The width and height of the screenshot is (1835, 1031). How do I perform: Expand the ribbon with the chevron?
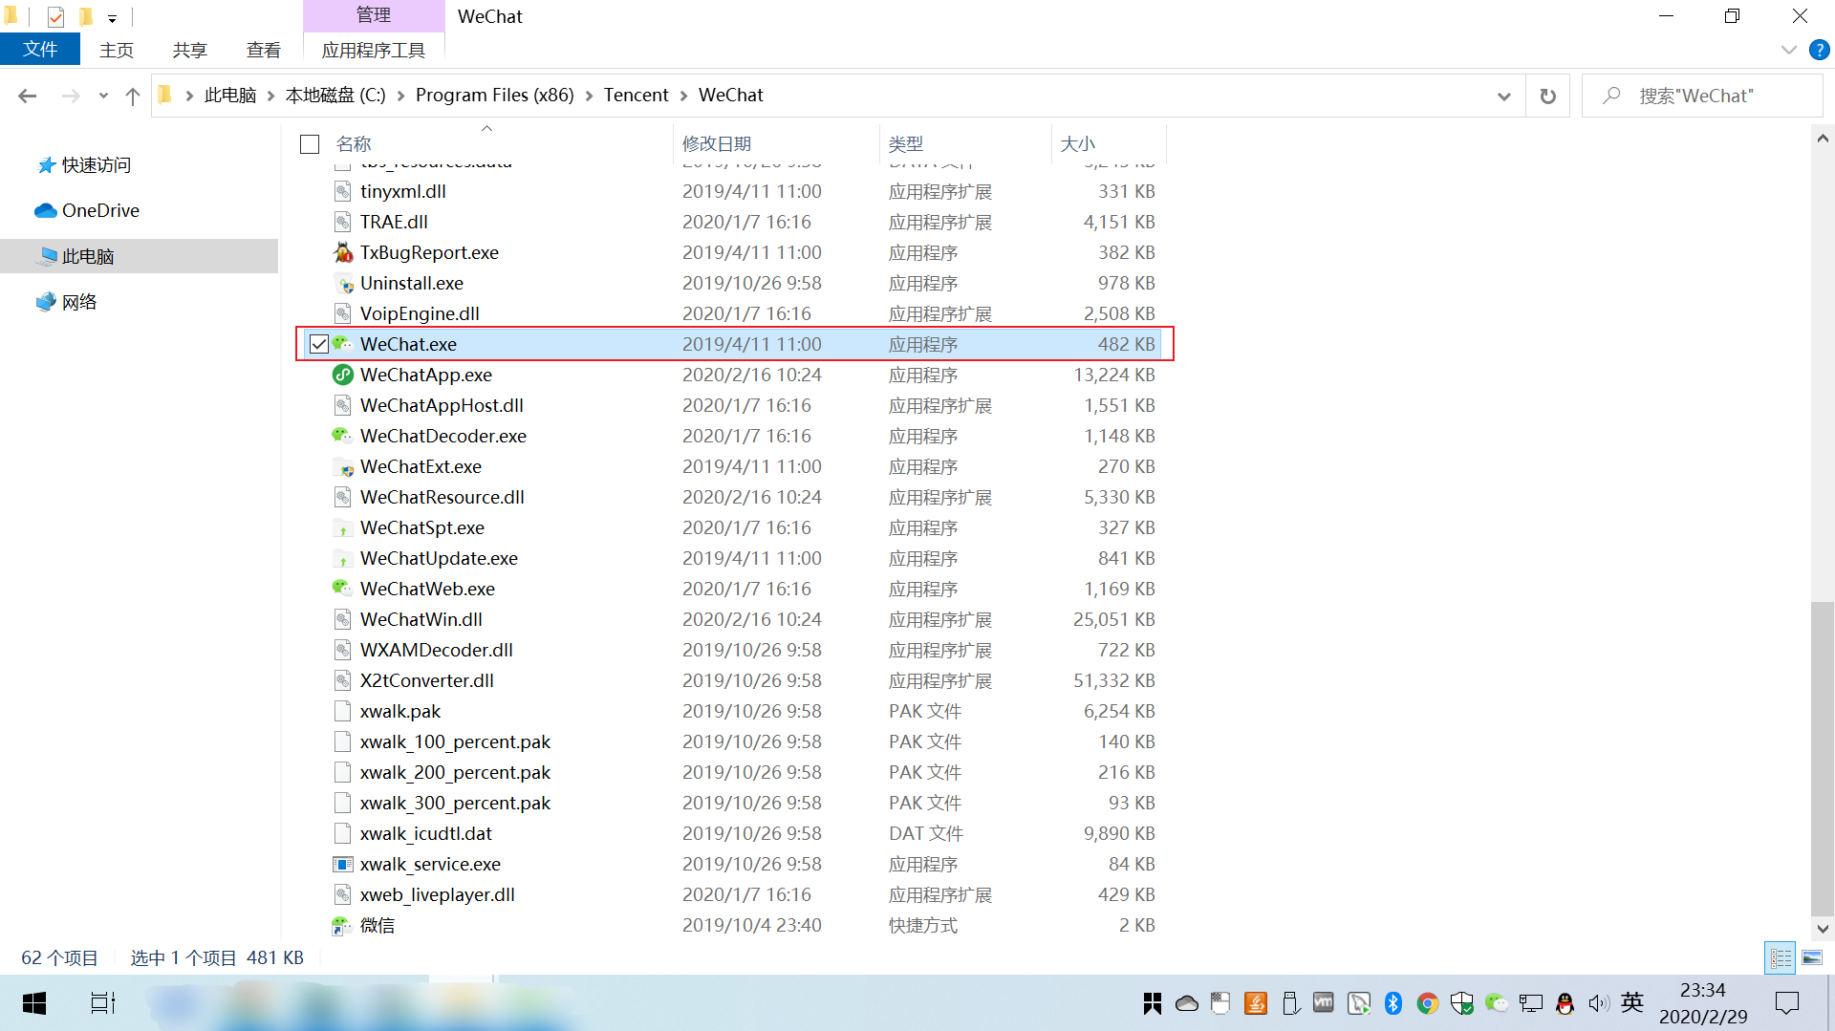tap(1789, 50)
